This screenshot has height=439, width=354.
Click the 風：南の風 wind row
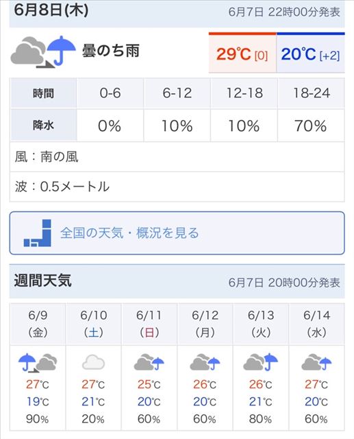tap(177, 157)
